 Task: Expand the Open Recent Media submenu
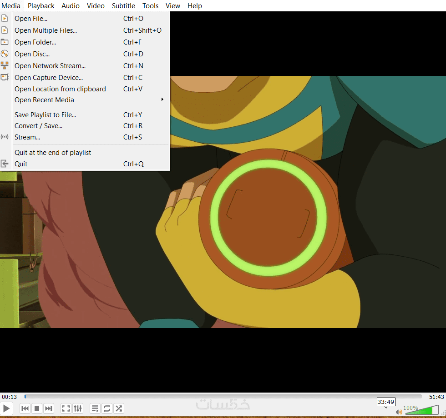tap(85, 100)
